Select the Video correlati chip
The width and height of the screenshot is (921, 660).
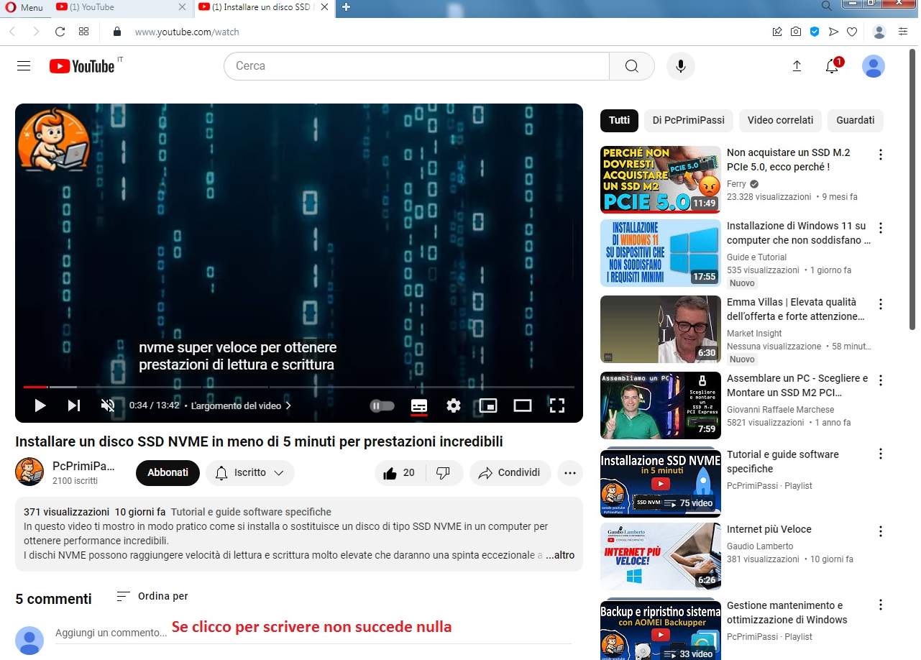point(780,120)
